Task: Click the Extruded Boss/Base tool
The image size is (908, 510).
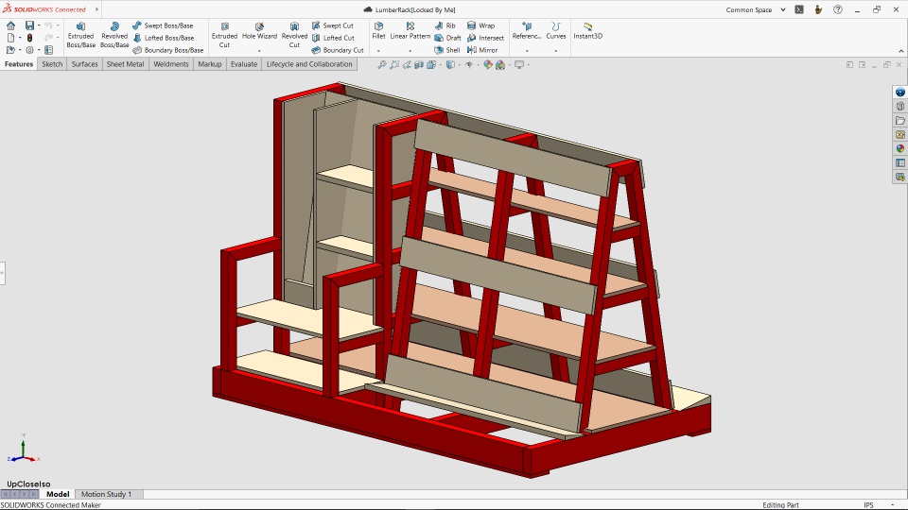Action: (x=80, y=35)
